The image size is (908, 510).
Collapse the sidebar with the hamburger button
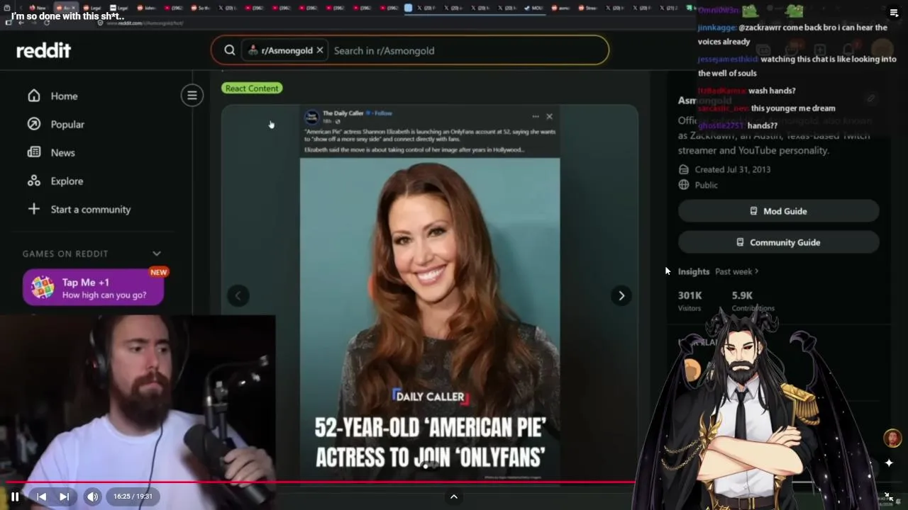point(192,96)
